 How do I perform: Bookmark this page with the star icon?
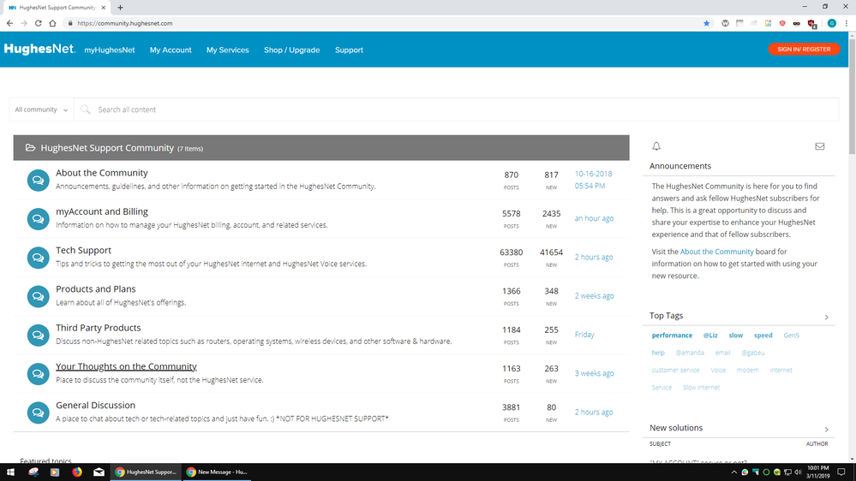(x=706, y=23)
